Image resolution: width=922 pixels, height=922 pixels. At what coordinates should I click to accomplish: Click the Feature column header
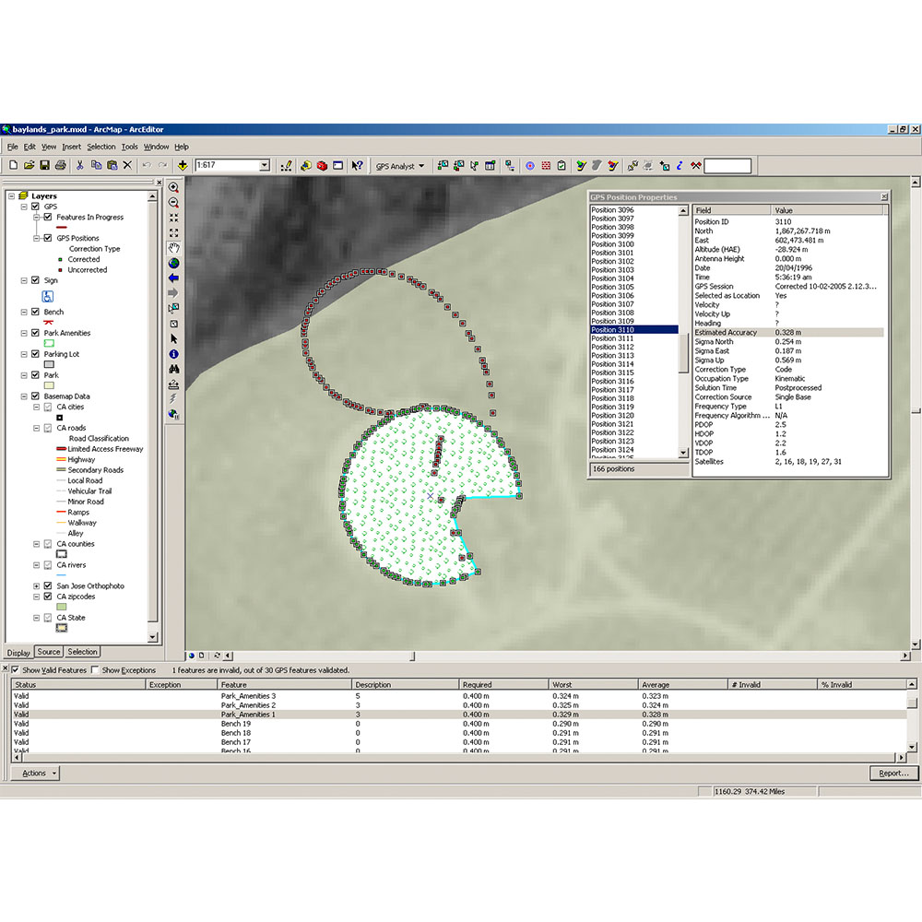pyautogui.click(x=284, y=684)
